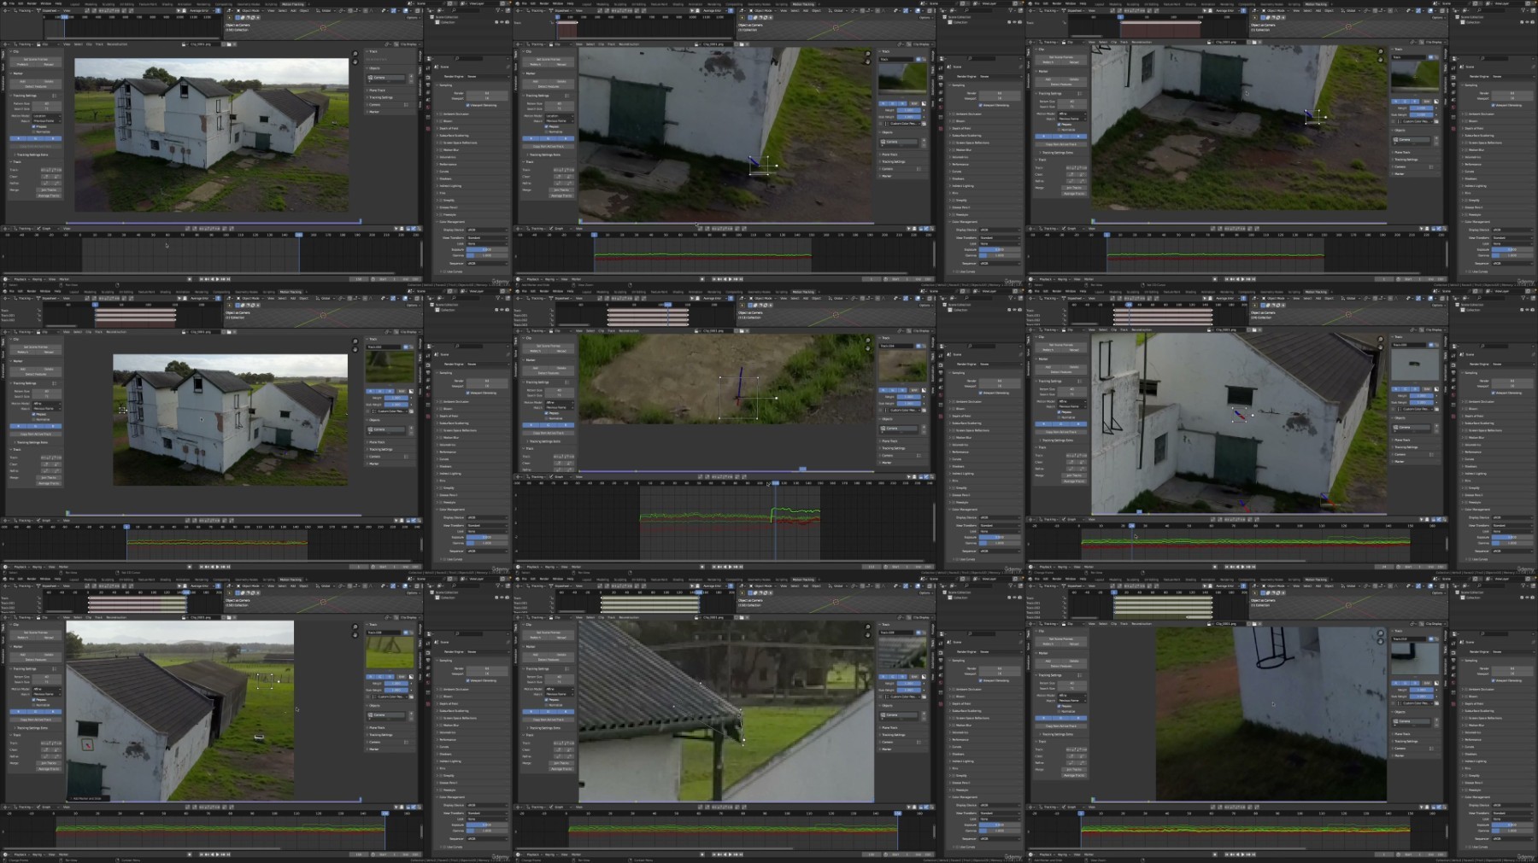Screen dimensions: 1538x863
Task: Open View Transform dropdown in bottom-right frame
Action: click(1511, 813)
